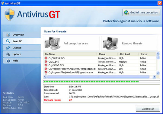Click the title bar AntivirusGT small icon
This screenshot has height=114, width=163.
3,3
